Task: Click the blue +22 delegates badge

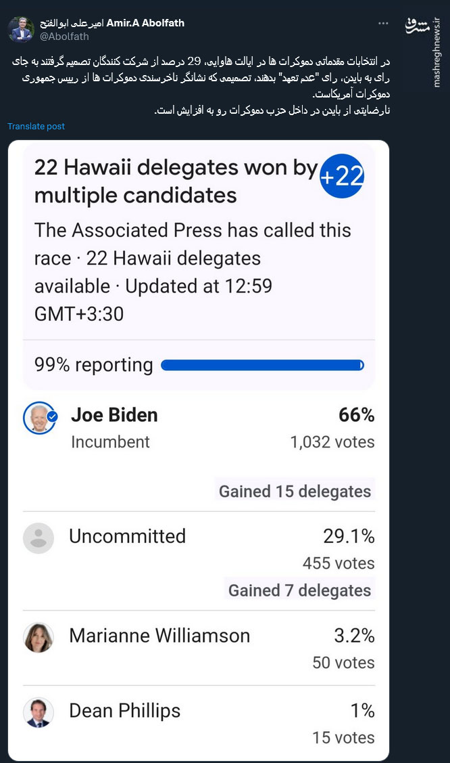Action: tap(342, 177)
